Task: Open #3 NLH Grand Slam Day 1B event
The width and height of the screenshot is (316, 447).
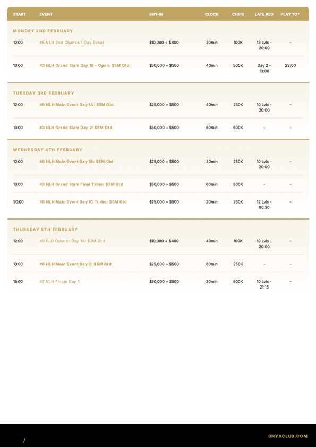Action: point(84,65)
